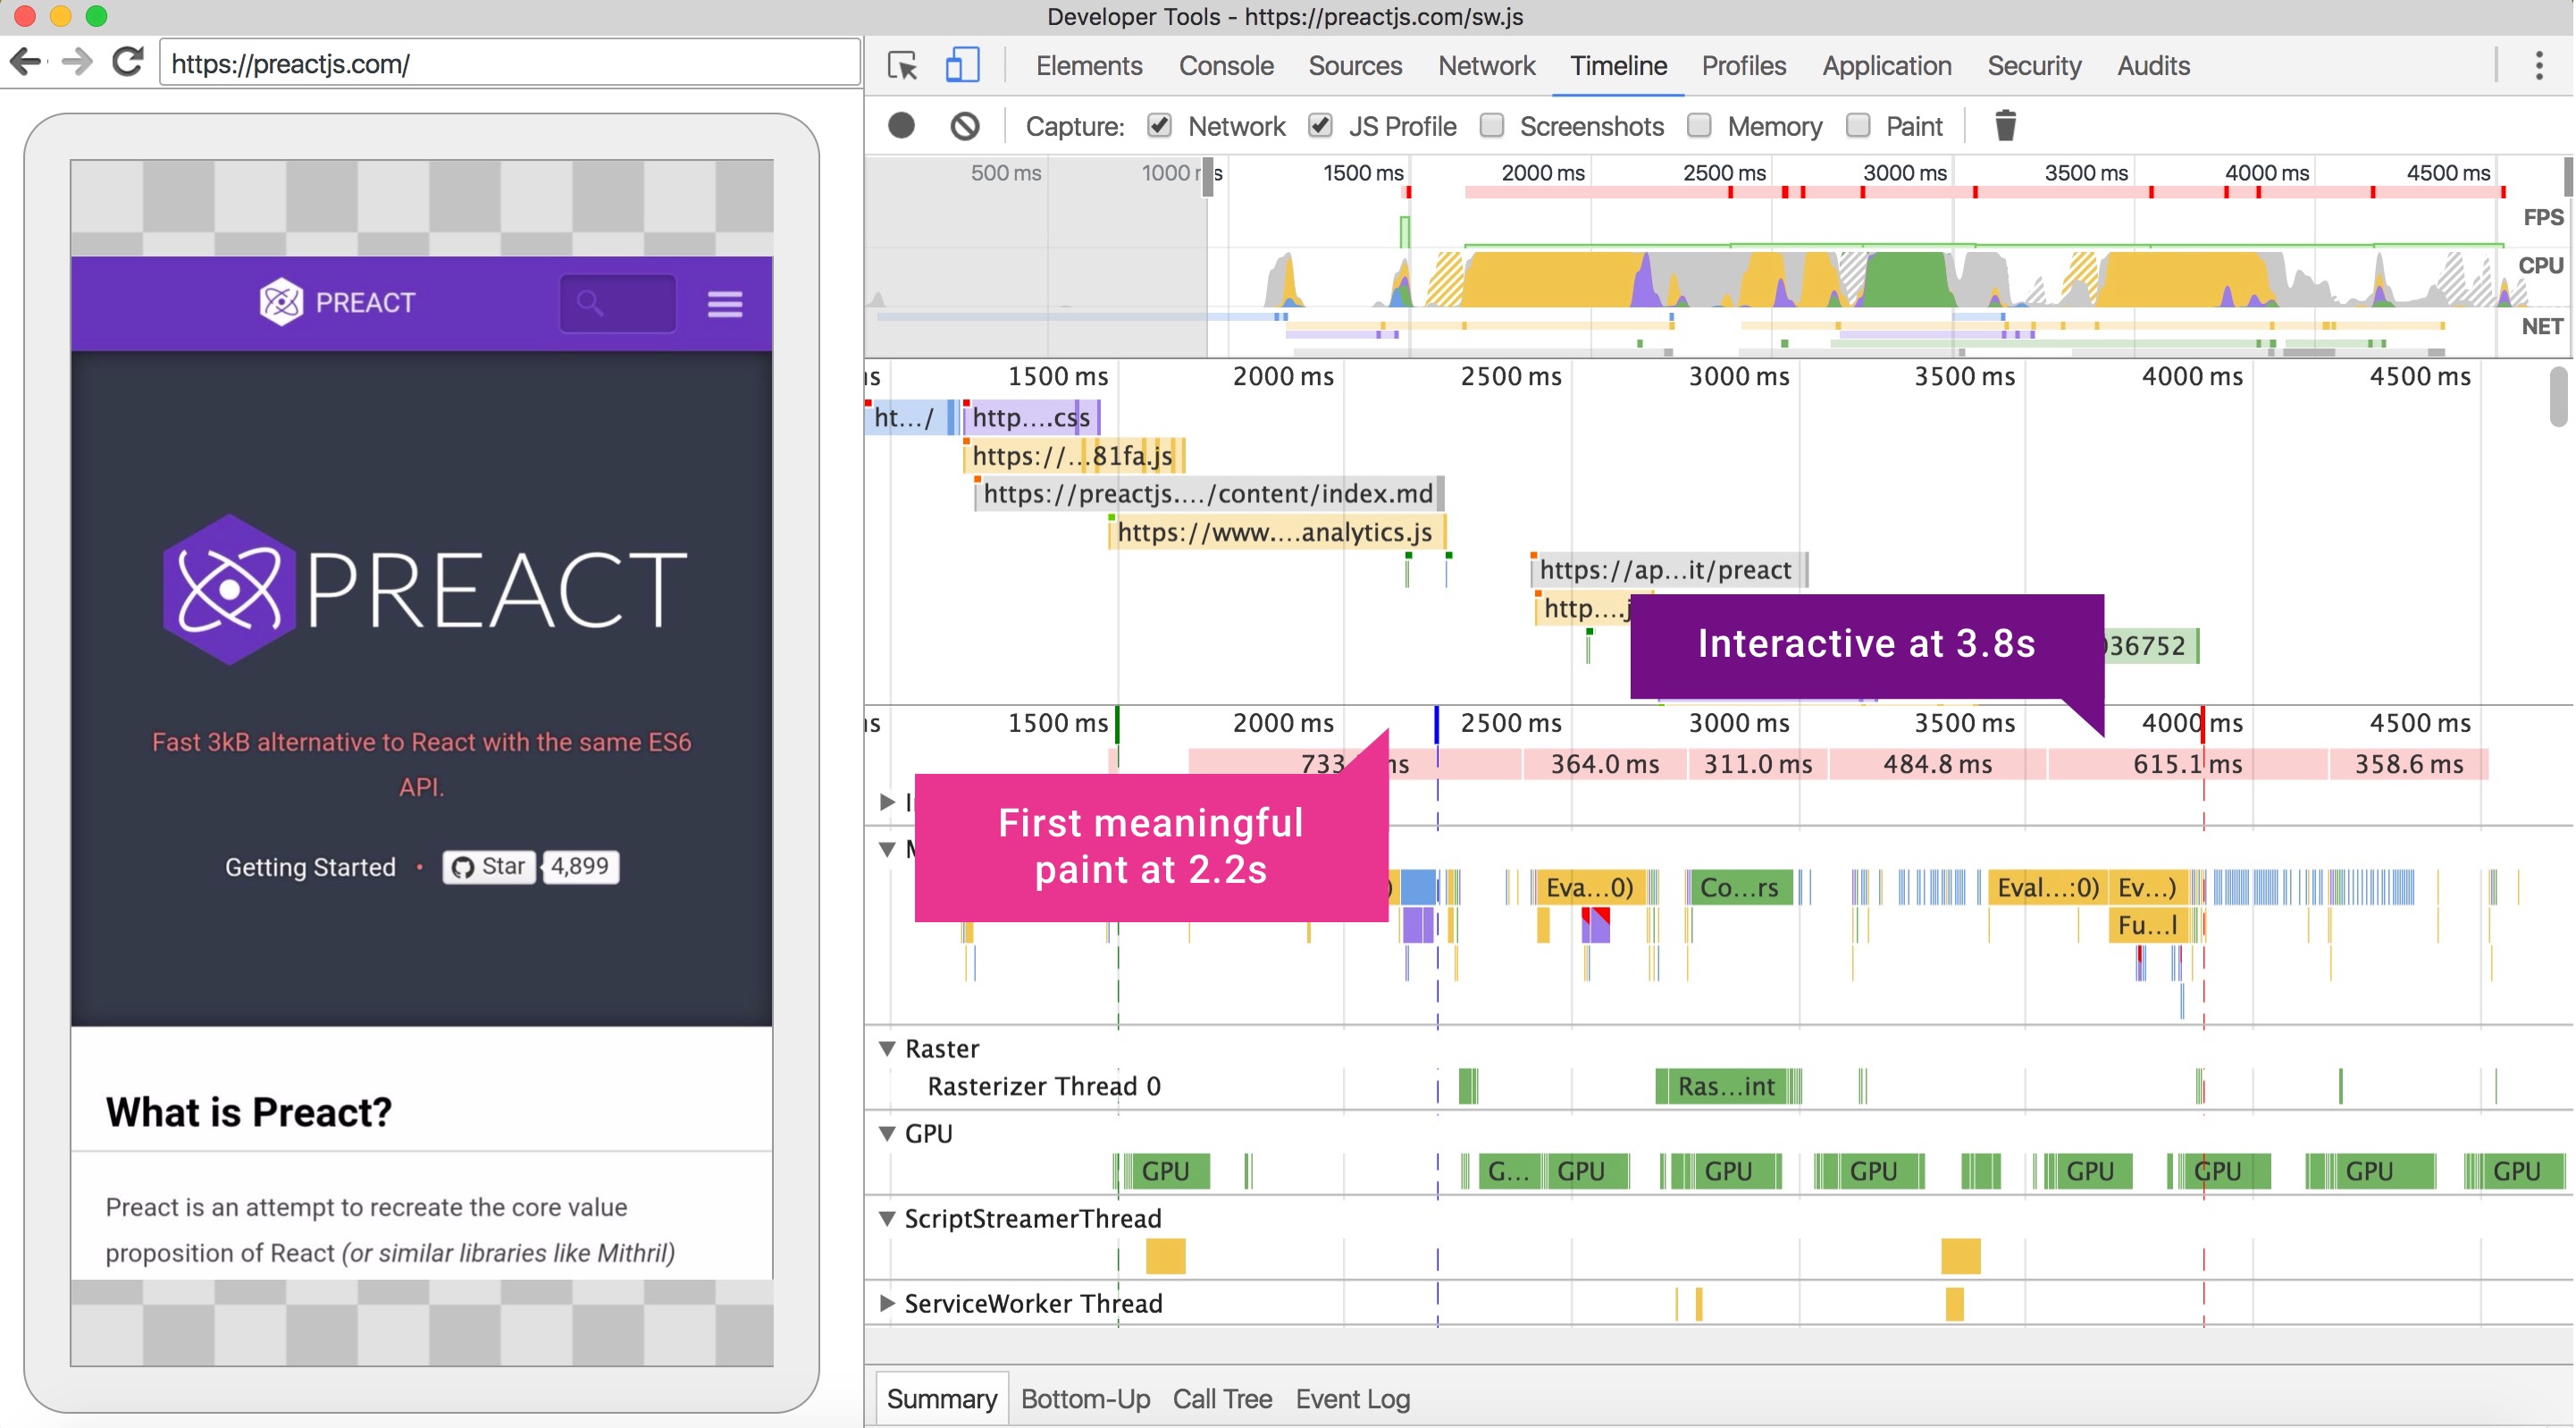This screenshot has width=2576, height=1428.
Task: Toggle the device toolbar mode
Action: tap(961, 65)
